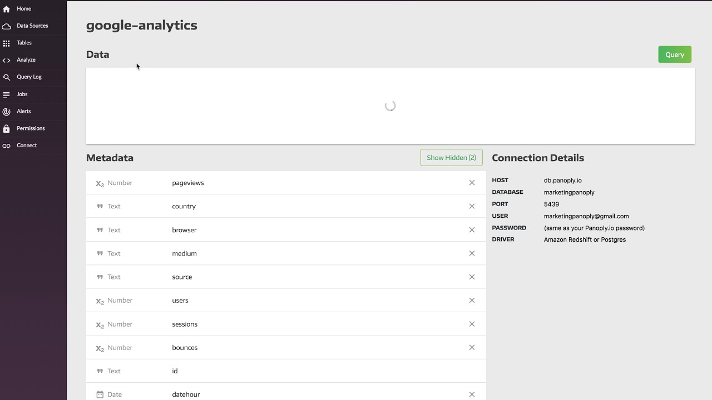Click the Tables grid icon
The height and width of the screenshot is (400, 712).
click(x=6, y=43)
